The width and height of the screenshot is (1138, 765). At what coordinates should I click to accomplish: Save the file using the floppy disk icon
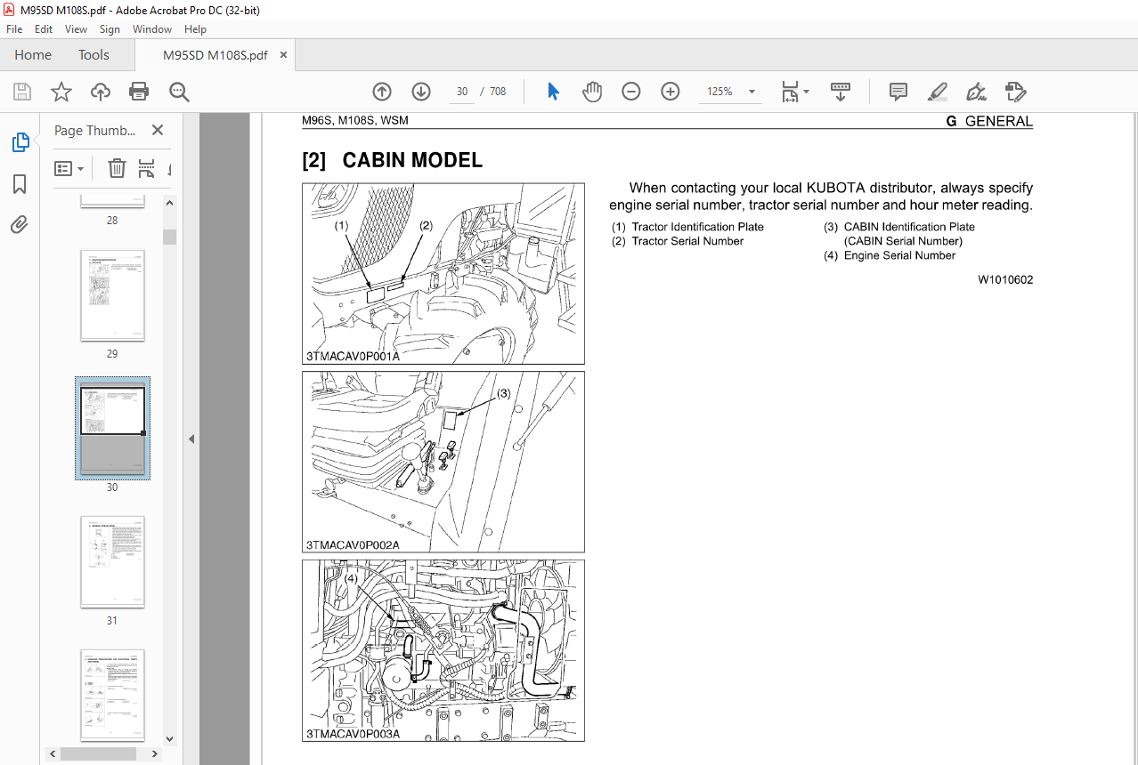coord(22,92)
